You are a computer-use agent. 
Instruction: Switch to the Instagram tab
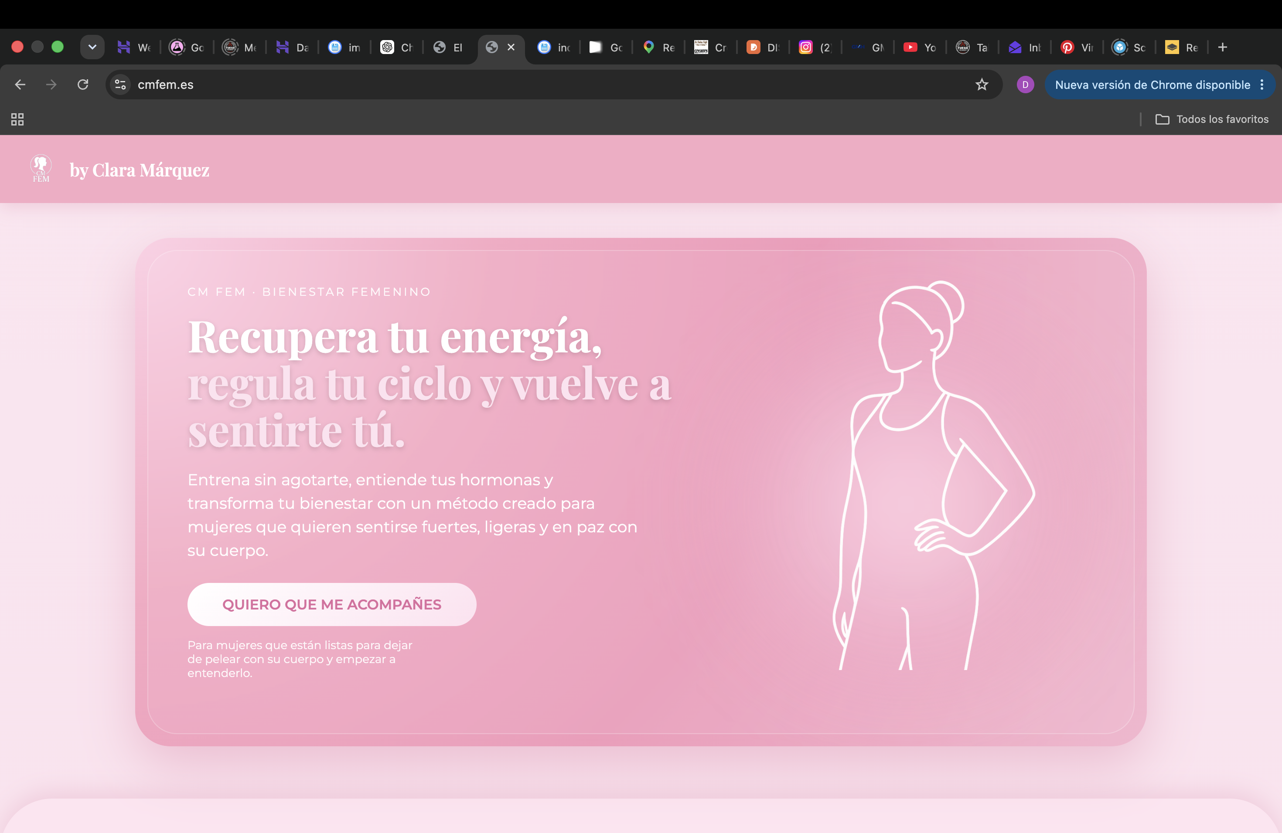click(x=815, y=47)
